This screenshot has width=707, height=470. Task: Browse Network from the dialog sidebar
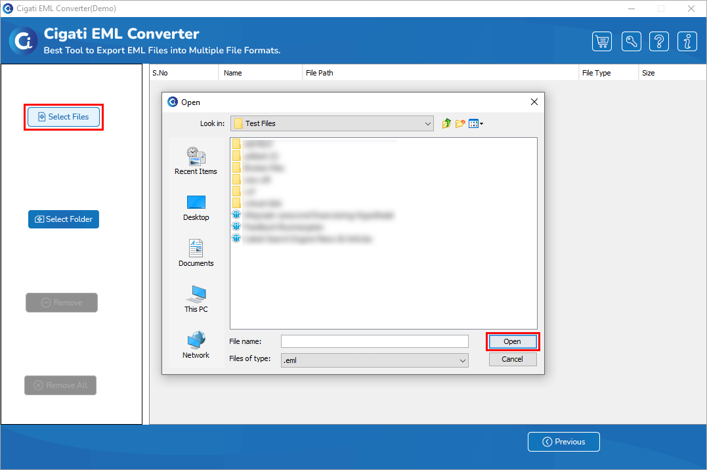click(x=196, y=345)
